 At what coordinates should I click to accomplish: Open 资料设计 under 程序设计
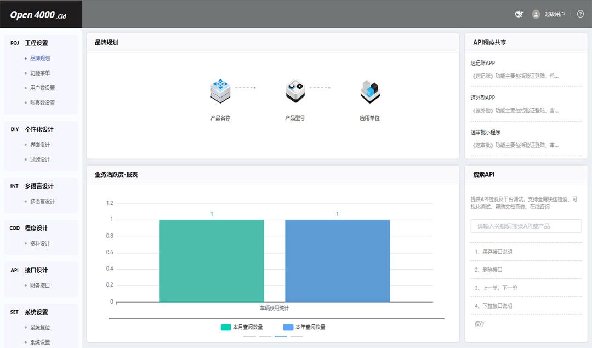pyautogui.click(x=40, y=243)
